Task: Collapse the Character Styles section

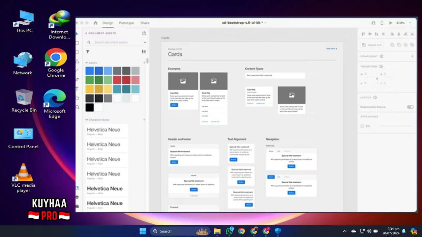Action: coord(87,120)
